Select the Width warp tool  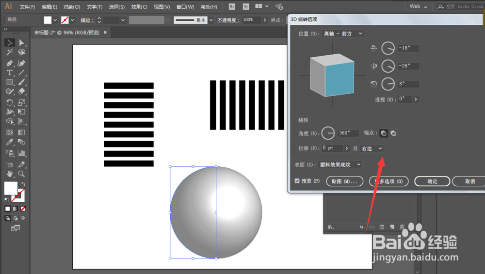tap(10, 112)
